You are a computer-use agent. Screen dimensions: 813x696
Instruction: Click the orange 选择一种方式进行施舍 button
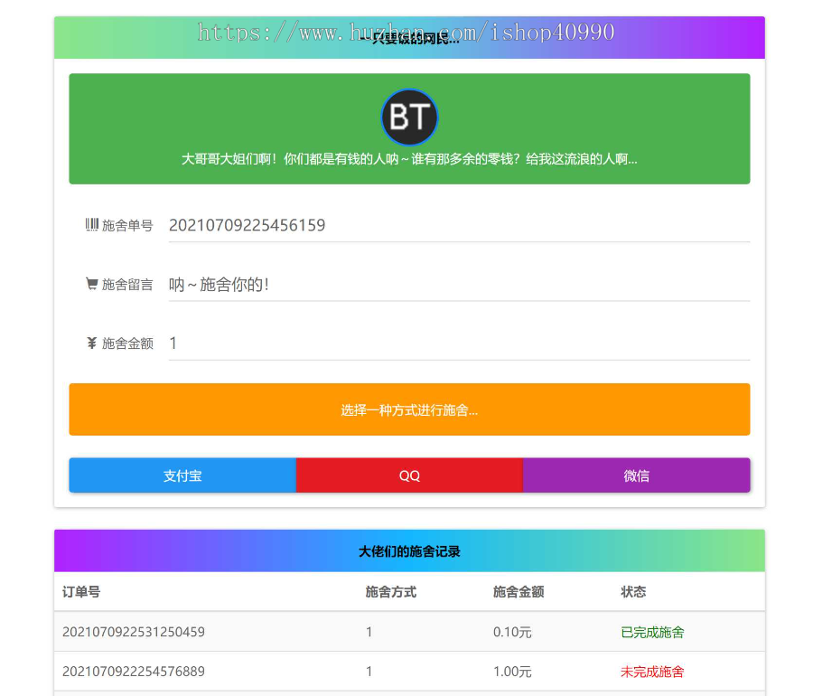pos(409,409)
